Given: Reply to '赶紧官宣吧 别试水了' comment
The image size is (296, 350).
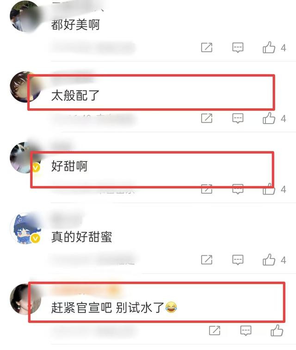Looking at the screenshot, I should (x=246, y=331).
